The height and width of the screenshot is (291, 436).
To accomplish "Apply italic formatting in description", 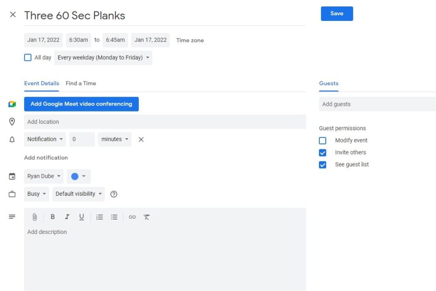I will tap(67, 217).
